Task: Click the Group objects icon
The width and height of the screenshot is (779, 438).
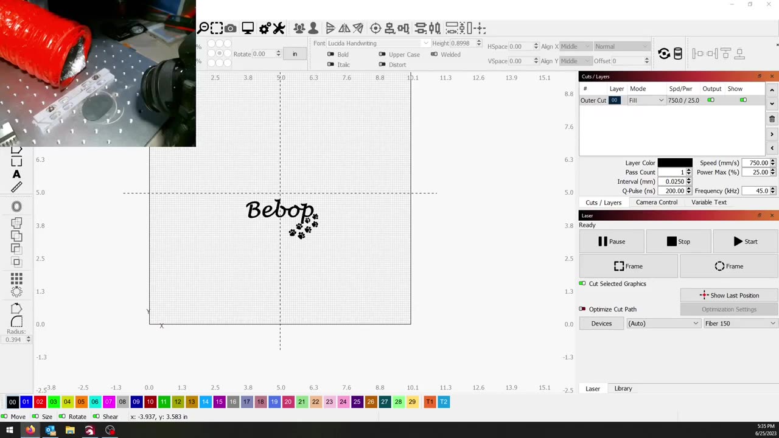Action: 299,28
